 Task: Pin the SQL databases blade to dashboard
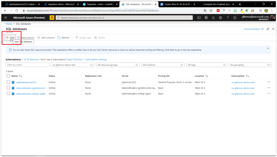pos(268,29)
